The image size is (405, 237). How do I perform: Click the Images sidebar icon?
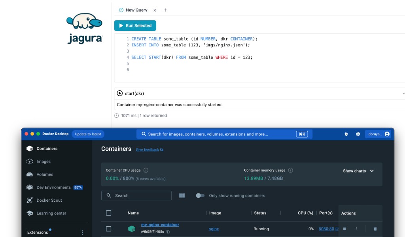[x=30, y=161]
